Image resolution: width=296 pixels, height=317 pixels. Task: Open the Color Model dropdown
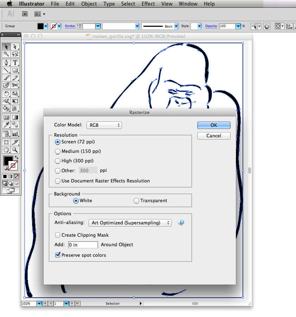pyautogui.click(x=104, y=125)
